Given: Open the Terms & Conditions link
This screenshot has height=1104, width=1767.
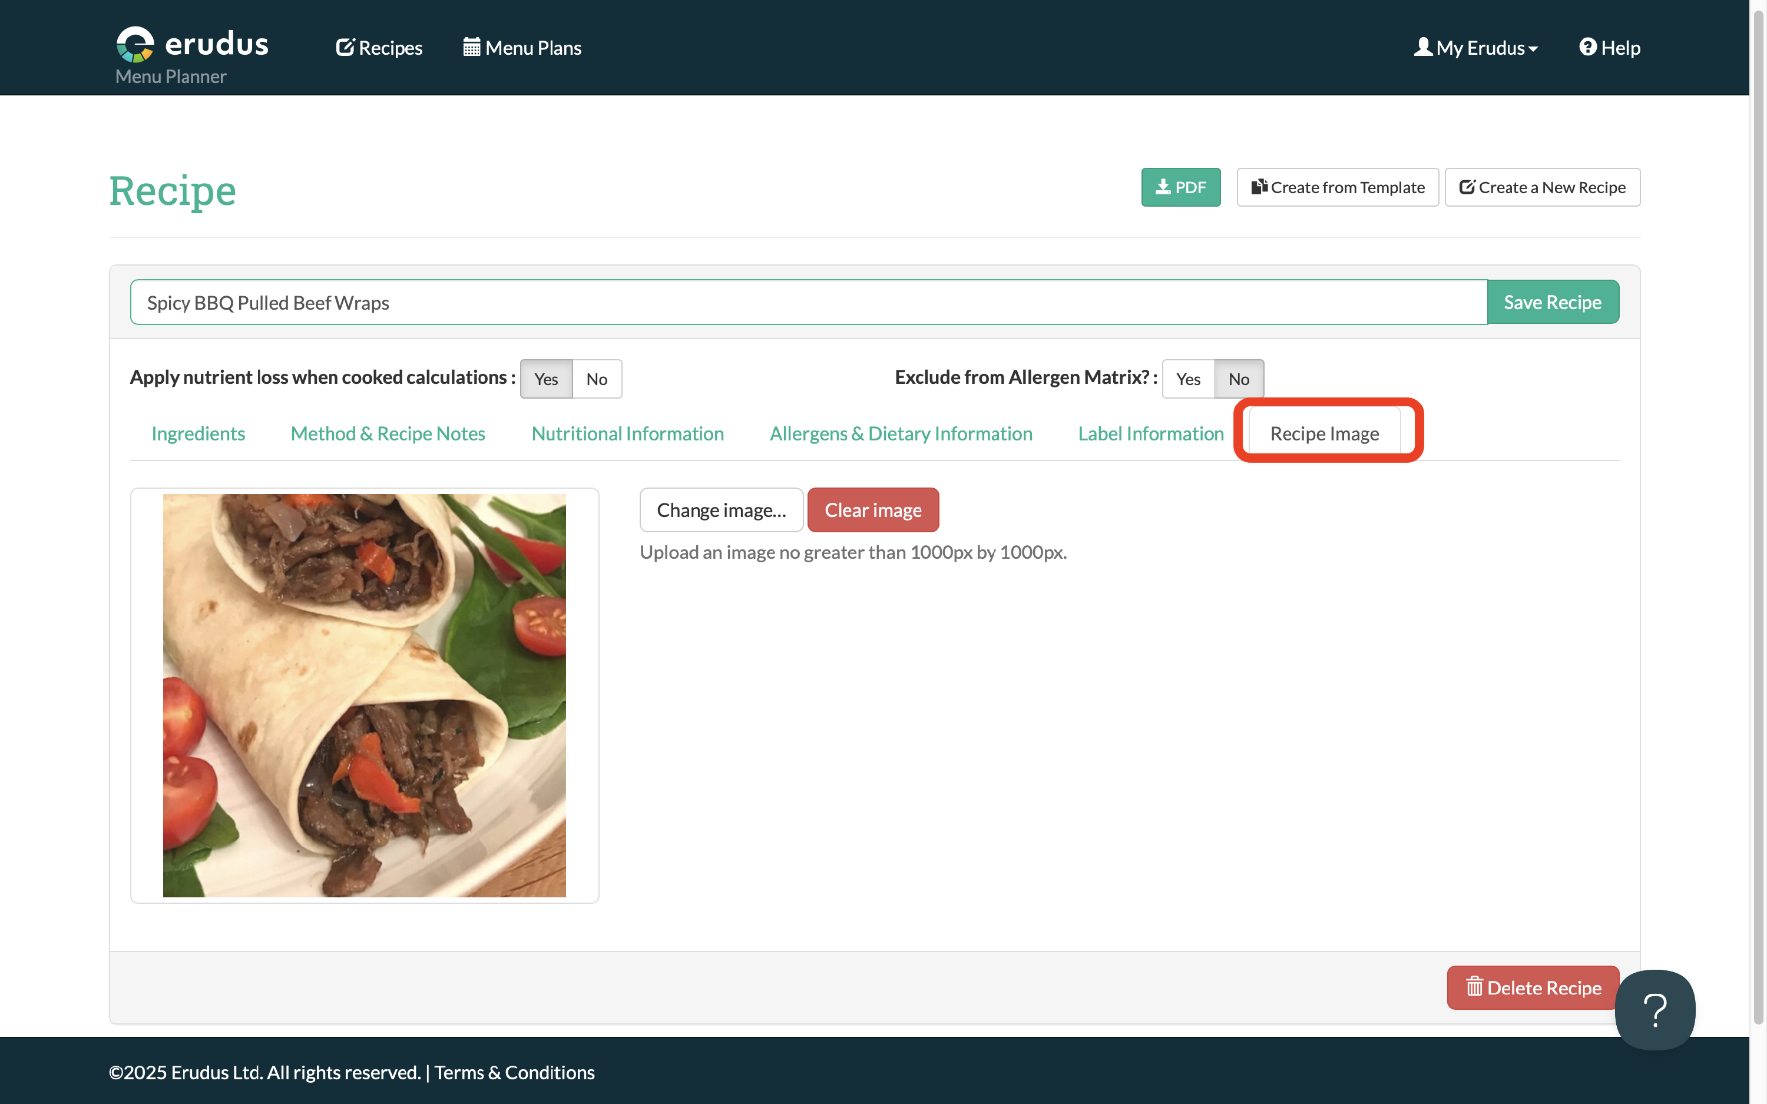Looking at the screenshot, I should tap(514, 1072).
